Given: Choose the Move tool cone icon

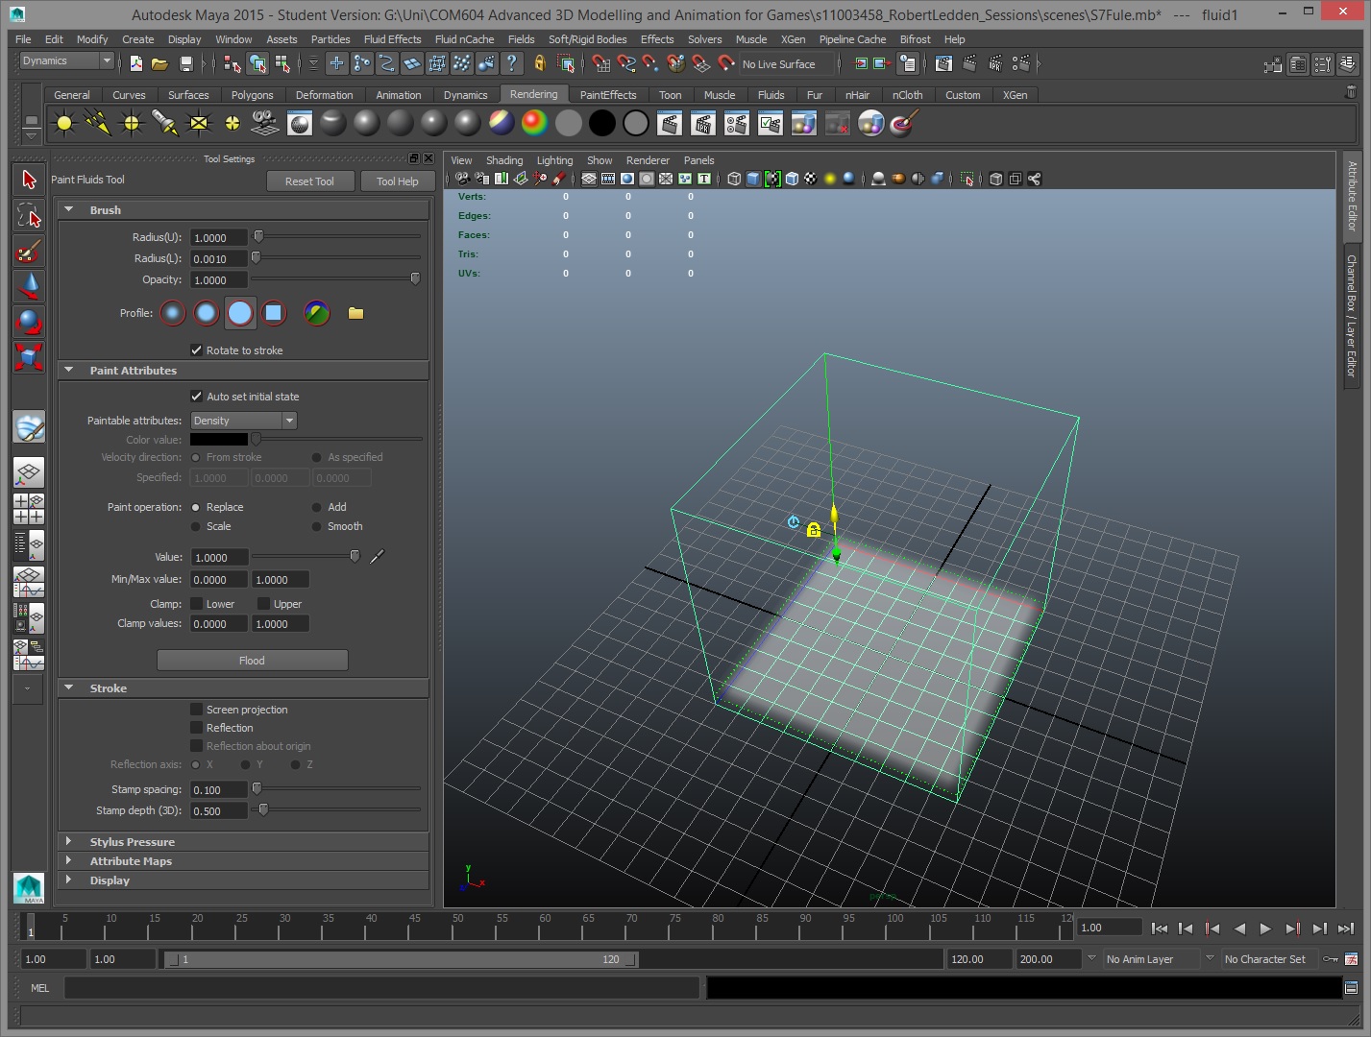Looking at the screenshot, I should pos(29,286).
